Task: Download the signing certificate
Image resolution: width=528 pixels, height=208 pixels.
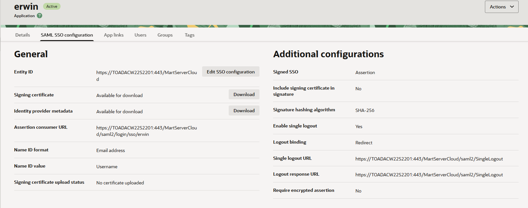Action: 244,94
